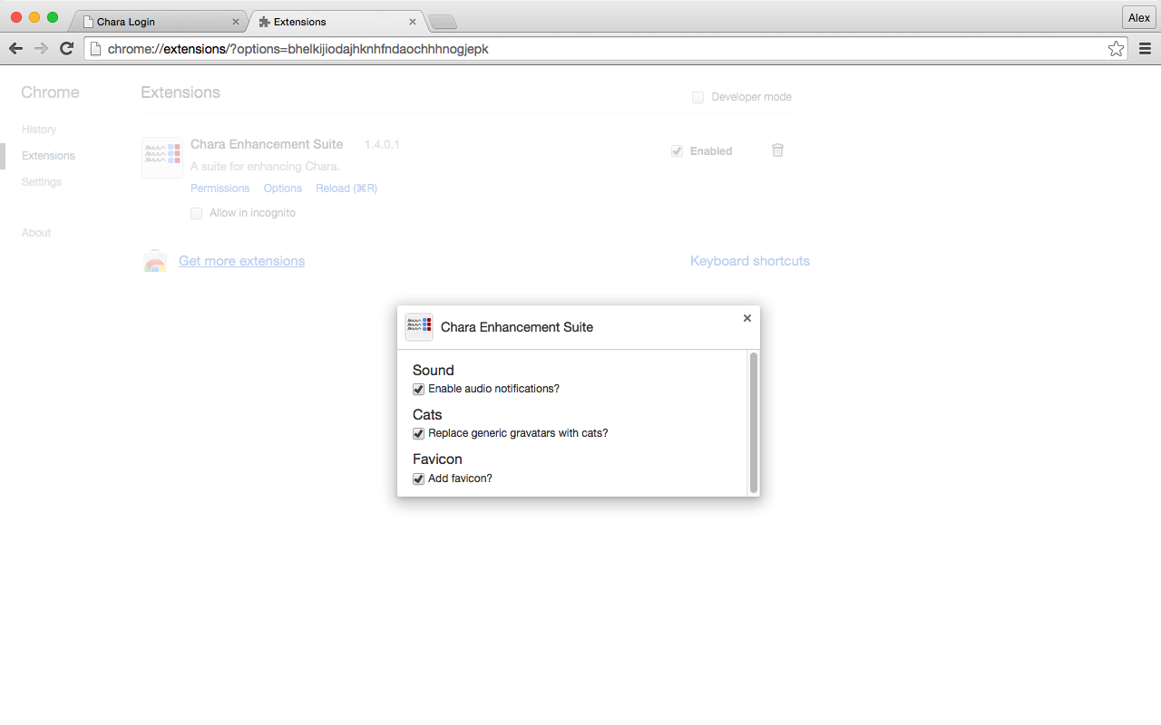Open a new tab with the new tab button
The image size is (1161, 725).
442,22
